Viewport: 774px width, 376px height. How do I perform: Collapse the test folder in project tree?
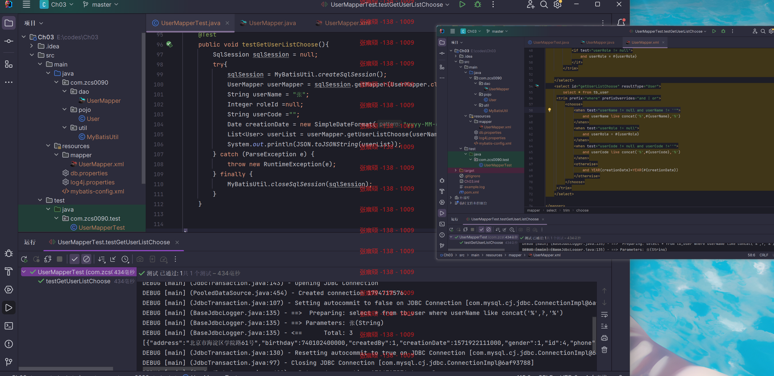40,200
